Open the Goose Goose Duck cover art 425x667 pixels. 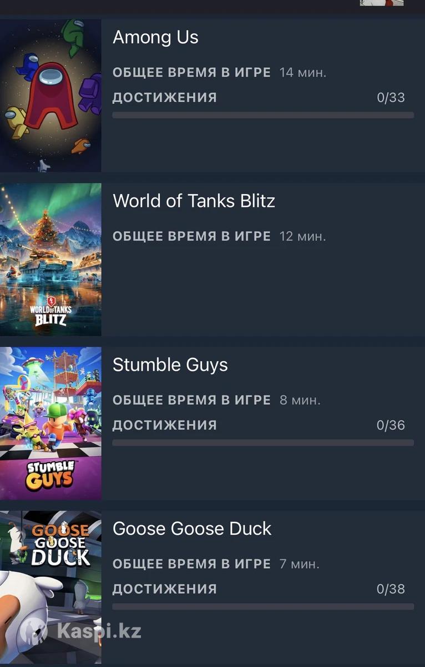pos(50,588)
